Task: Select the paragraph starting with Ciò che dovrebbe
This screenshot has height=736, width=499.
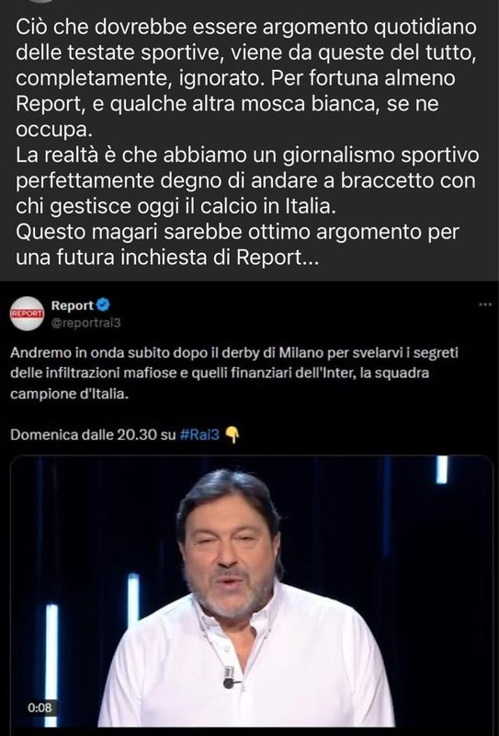Action: 246,78
